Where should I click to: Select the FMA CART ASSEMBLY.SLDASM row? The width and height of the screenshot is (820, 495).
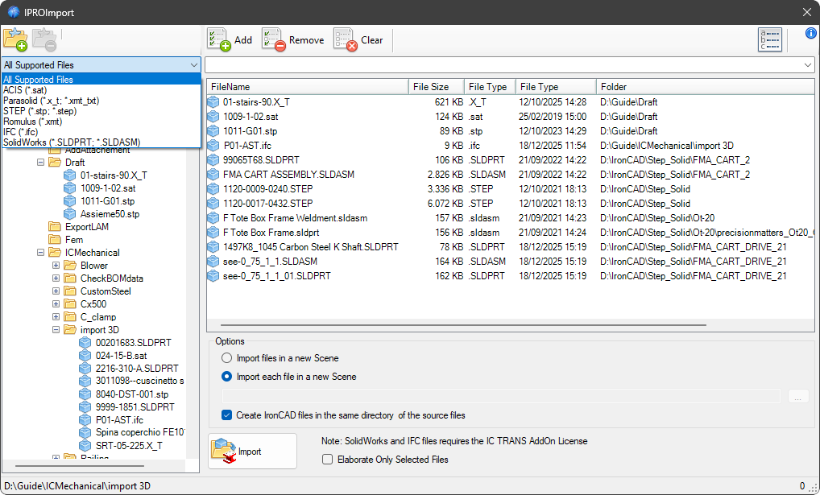pyautogui.click(x=288, y=175)
